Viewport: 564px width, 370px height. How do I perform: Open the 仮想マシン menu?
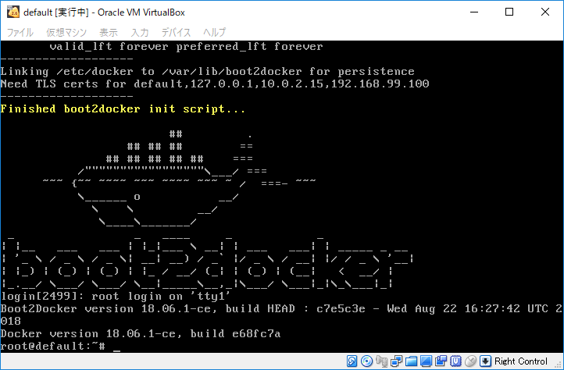point(66,32)
